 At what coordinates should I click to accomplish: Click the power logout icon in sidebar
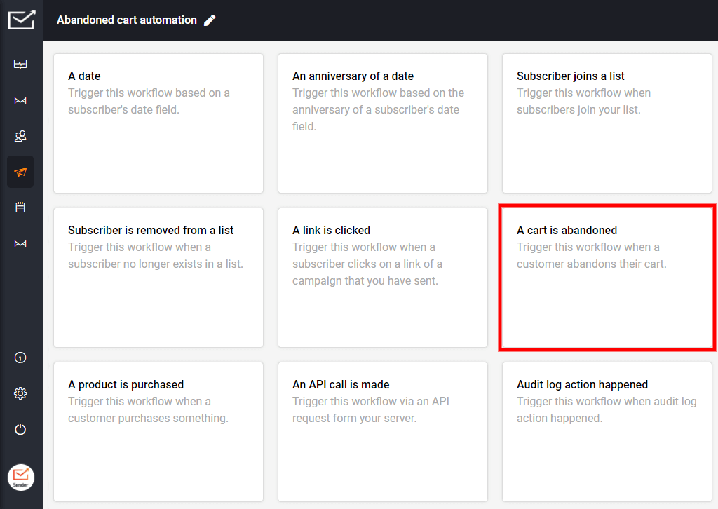20,429
